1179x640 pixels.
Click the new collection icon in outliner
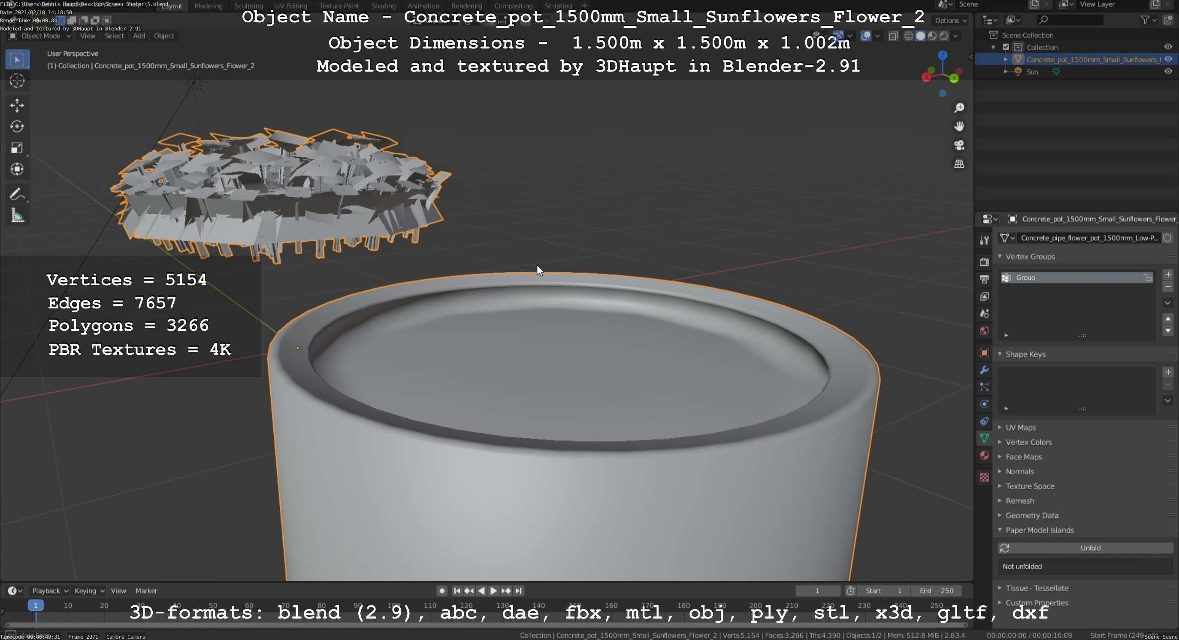1167,20
